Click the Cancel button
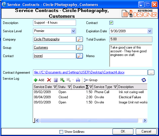The height and width of the screenshot is (136, 159). point(146,131)
